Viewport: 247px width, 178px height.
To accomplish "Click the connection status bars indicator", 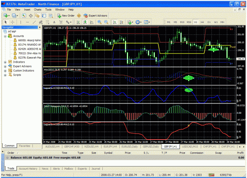I will click(211, 175).
